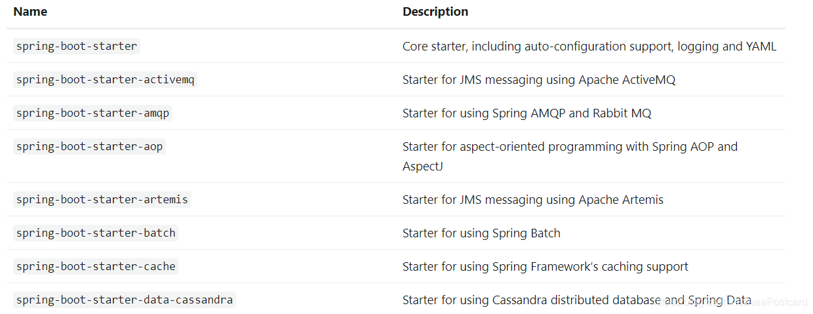Click the Name column header
This screenshot has height=314, width=813.
click(30, 12)
